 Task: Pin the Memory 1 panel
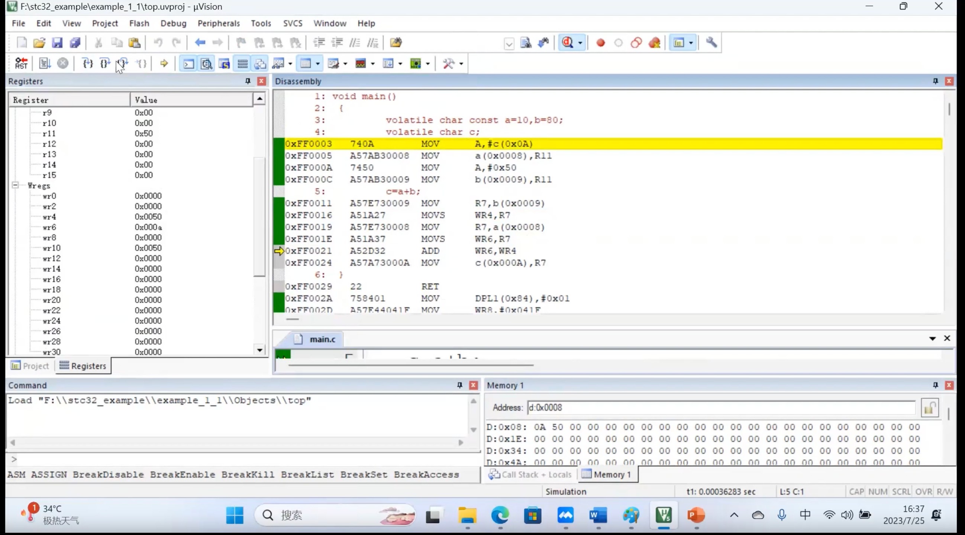coord(935,385)
